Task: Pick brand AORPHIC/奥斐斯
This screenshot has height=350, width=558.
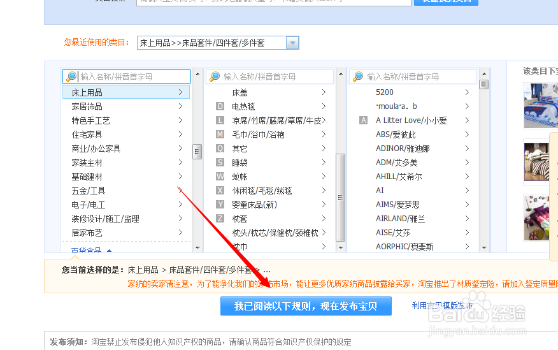Action: point(404,247)
